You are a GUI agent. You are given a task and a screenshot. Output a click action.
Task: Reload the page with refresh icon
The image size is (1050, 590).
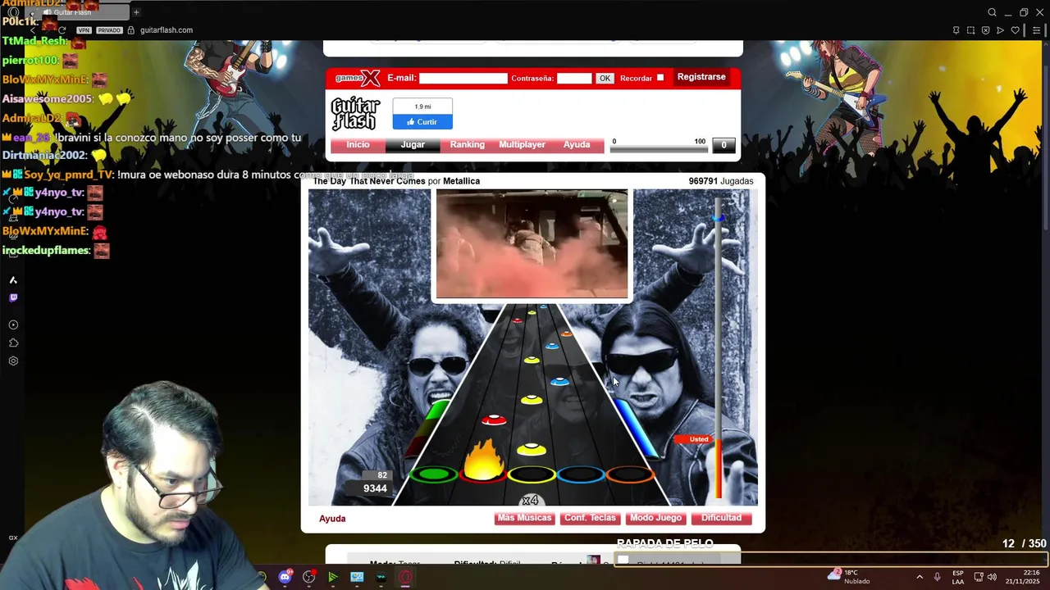pos(62,30)
